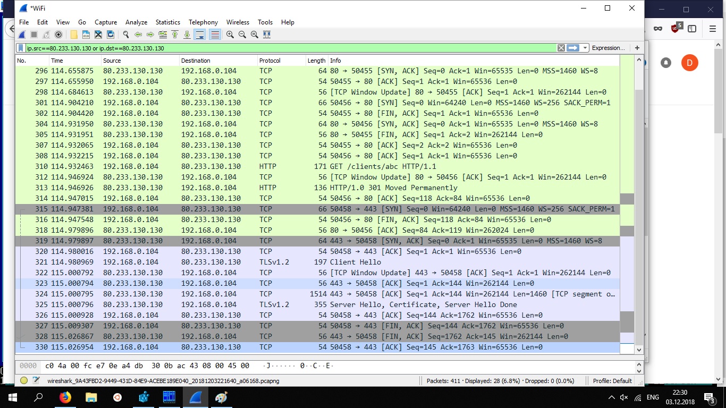Go back in packet history
726x408 pixels.
[x=138, y=35]
